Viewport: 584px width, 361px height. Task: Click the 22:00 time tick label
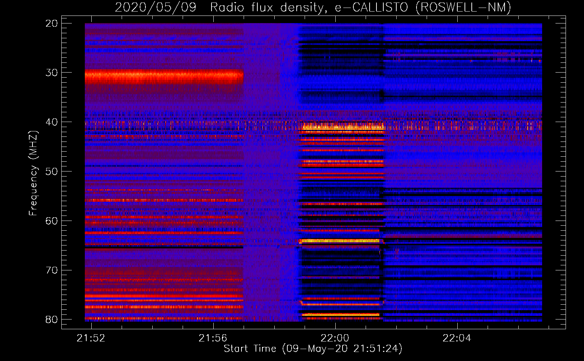tap(335, 338)
